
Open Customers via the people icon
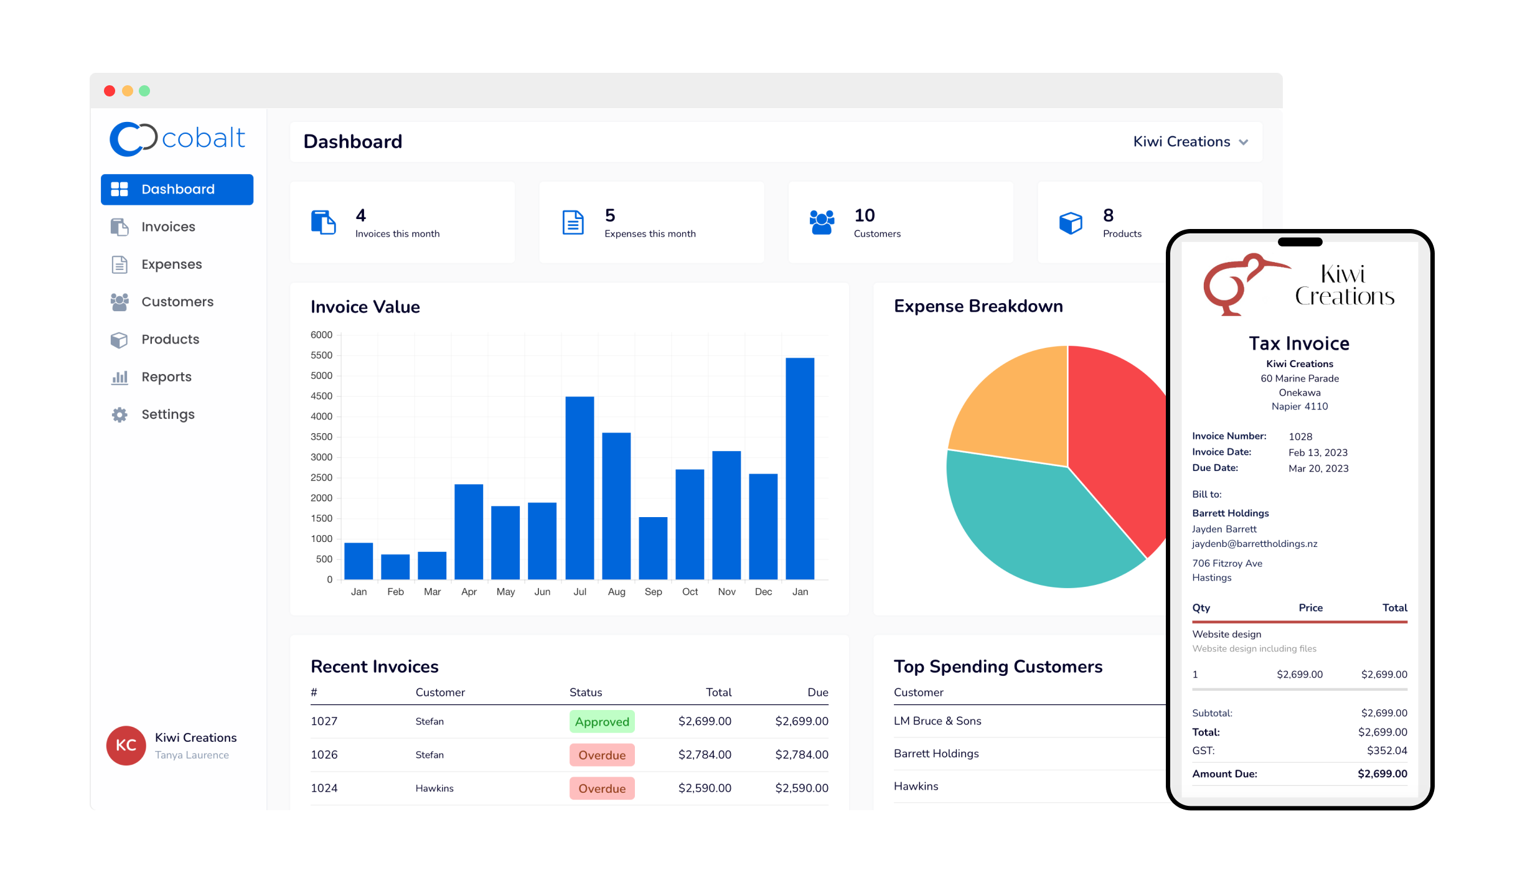click(x=118, y=301)
